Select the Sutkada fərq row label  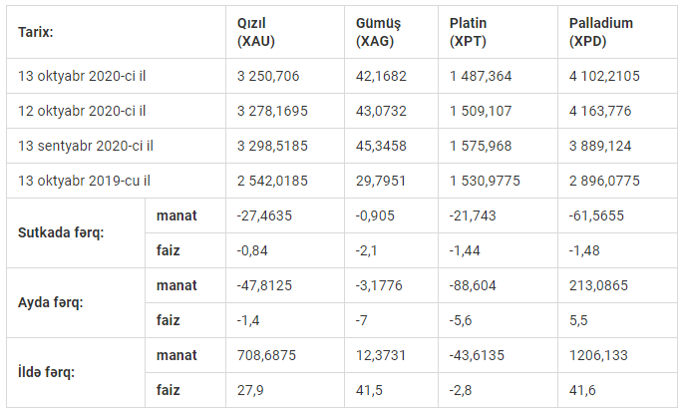point(60,233)
